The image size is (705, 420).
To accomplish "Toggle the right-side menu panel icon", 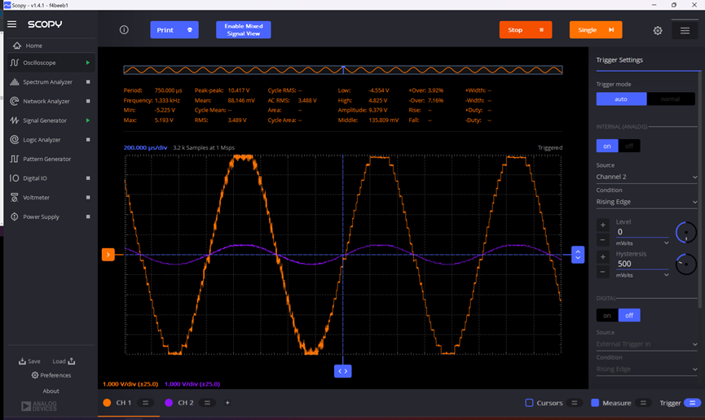I will click(x=685, y=31).
